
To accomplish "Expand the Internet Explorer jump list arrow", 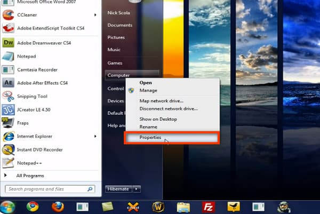I will click(95, 136).
